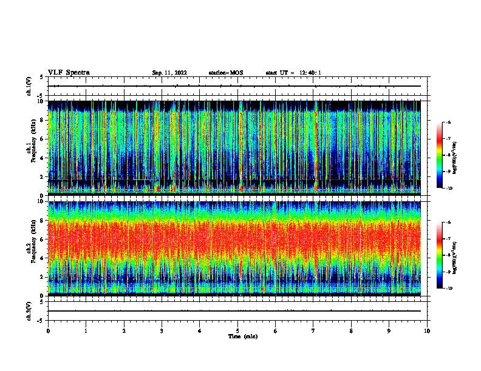Viewport: 481px width, 371px height.
Task: Click time-axis tick label "4"
Action: (x=200, y=331)
